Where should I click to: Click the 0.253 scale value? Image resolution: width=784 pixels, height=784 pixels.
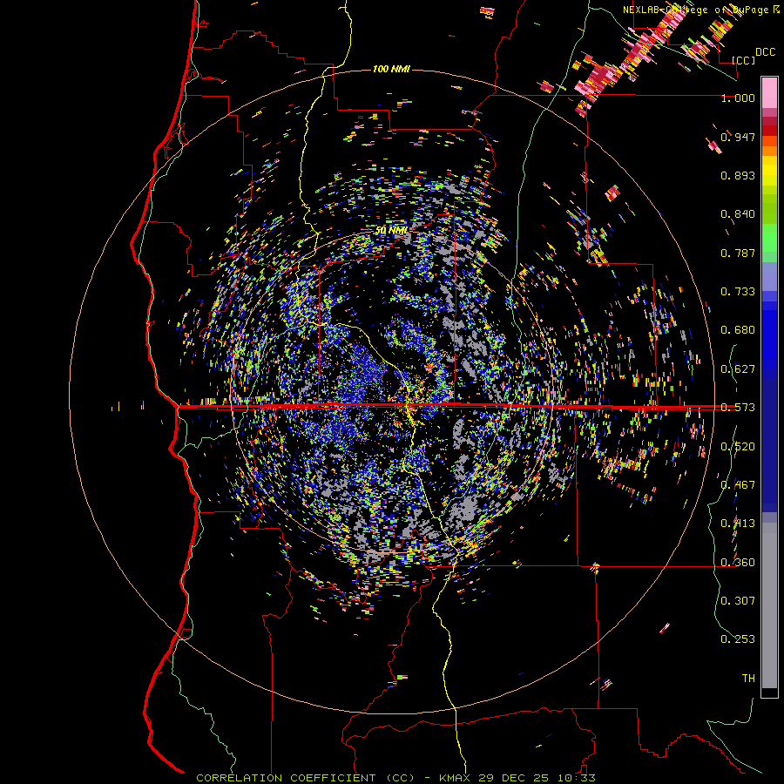coord(738,639)
